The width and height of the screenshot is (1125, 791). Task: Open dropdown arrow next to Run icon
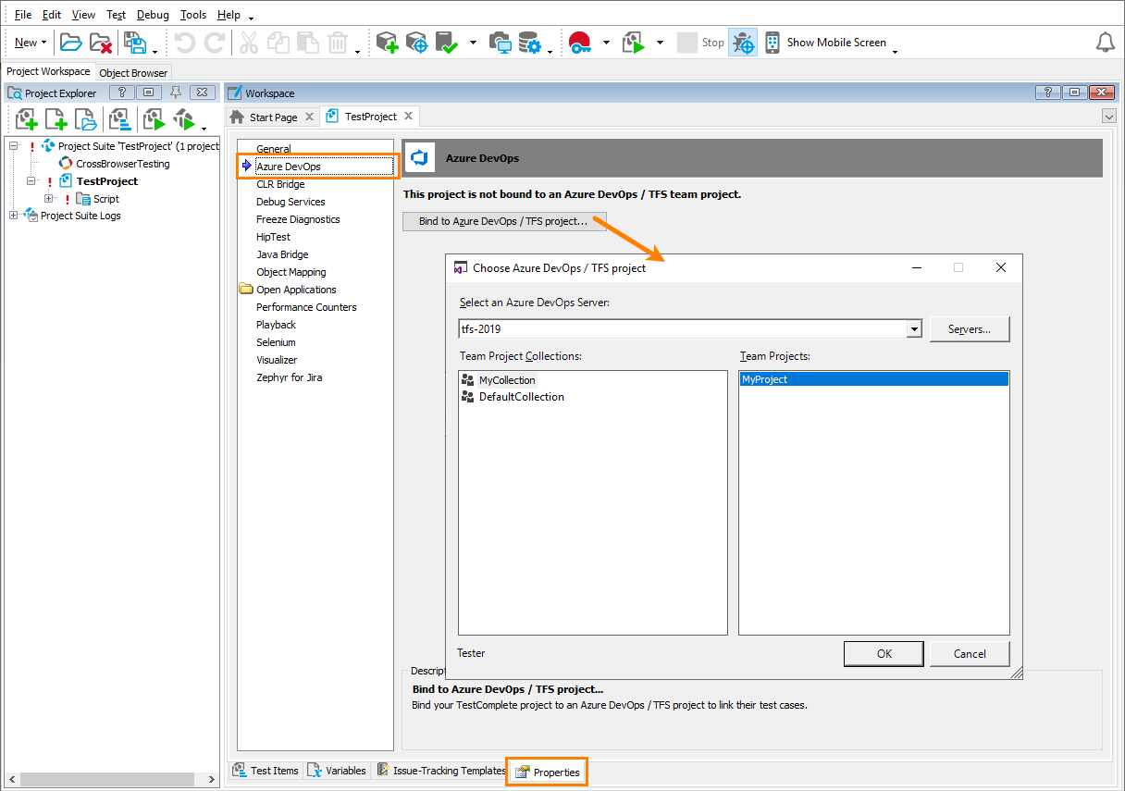tap(660, 43)
